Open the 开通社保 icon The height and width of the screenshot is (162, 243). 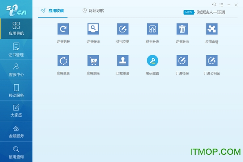click(x=182, y=60)
